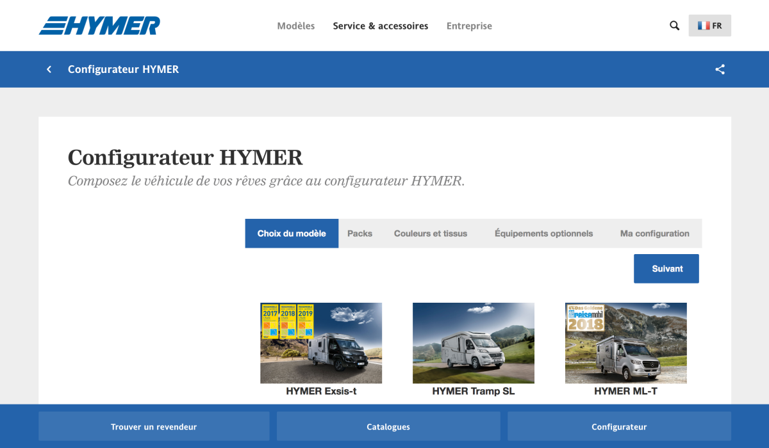Switch to the Équipements optionnels tab

[x=543, y=234]
